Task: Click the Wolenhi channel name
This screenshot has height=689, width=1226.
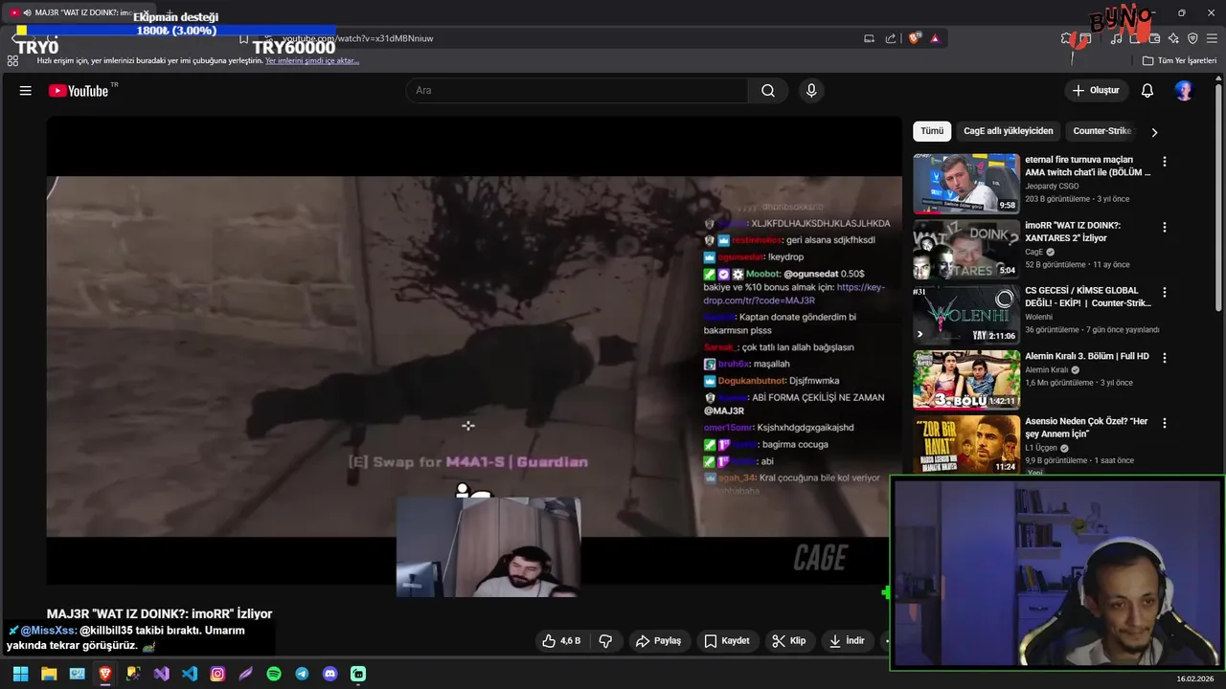Action: tap(1039, 317)
